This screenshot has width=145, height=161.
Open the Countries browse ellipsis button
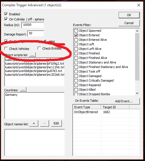click(23, 90)
